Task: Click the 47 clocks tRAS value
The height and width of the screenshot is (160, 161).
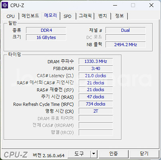Action: point(95,97)
